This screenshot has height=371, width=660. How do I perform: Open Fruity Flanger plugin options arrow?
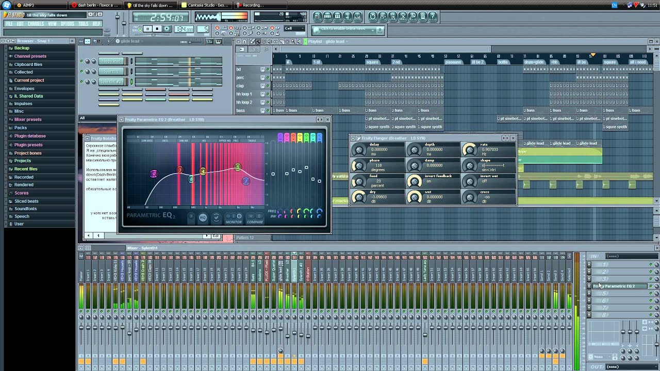[352, 138]
